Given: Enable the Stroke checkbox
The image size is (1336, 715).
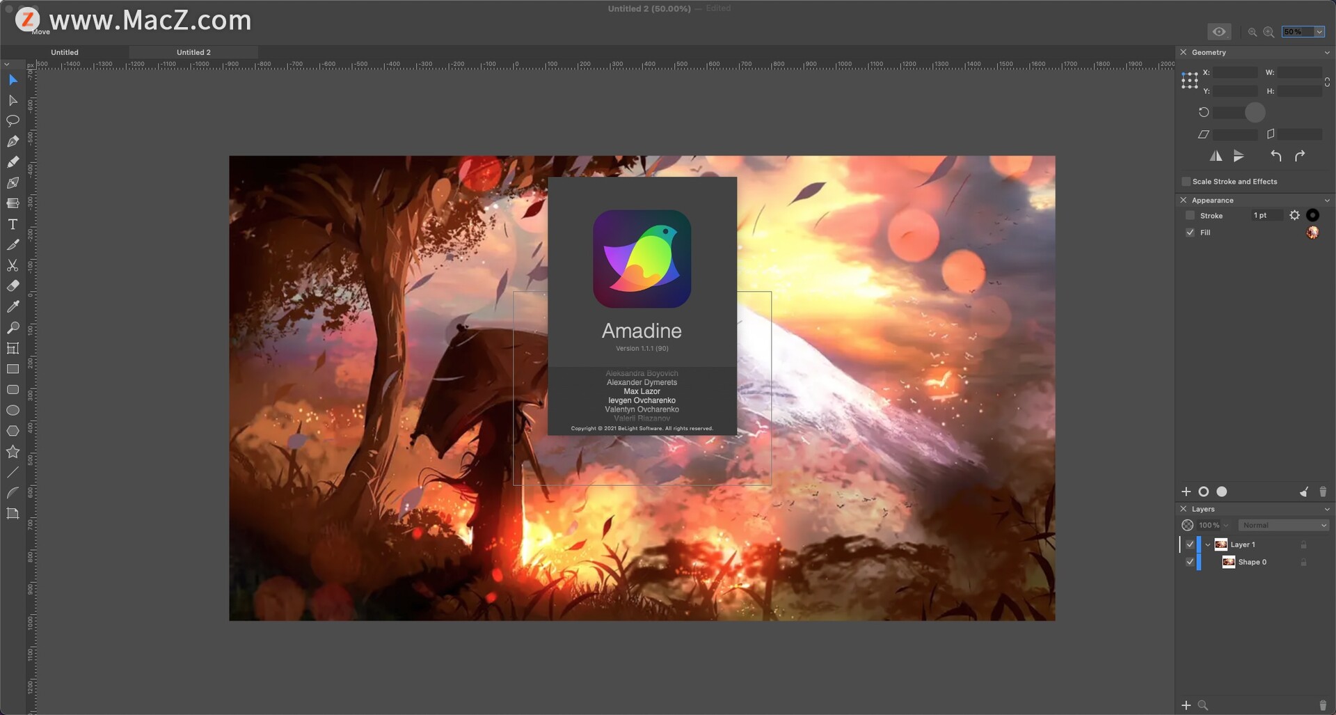Looking at the screenshot, I should click(1190, 216).
